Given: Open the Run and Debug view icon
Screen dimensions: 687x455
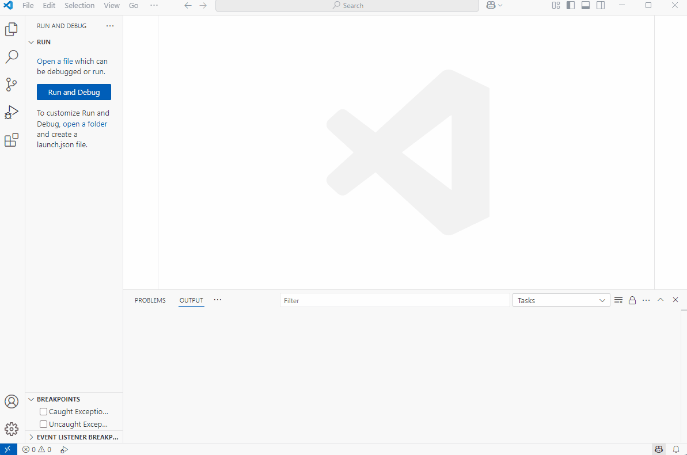Looking at the screenshot, I should (x=12, y=112).
